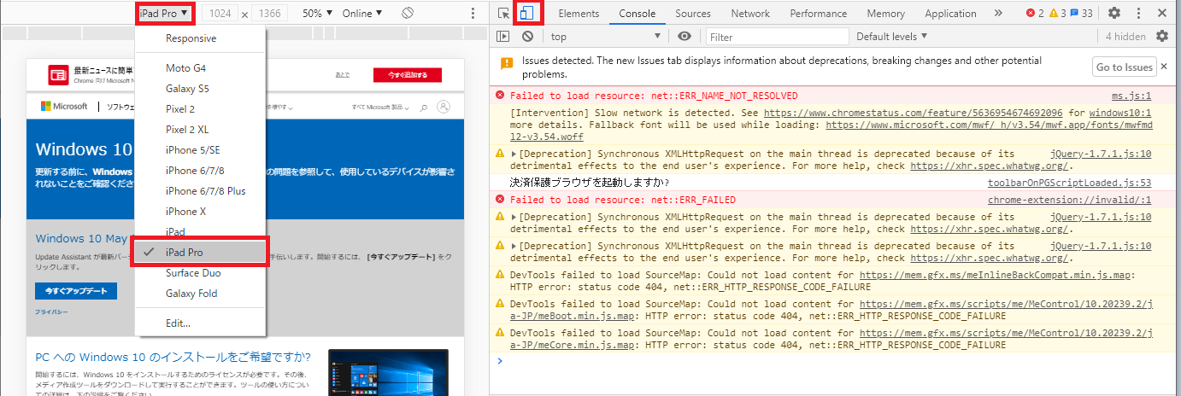
Task: Toggle the device toolbar icon in DevTools
Action: pos(527,14)
